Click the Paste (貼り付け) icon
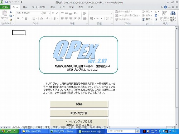Screen dimensions: 179x134 click(5, 13)
